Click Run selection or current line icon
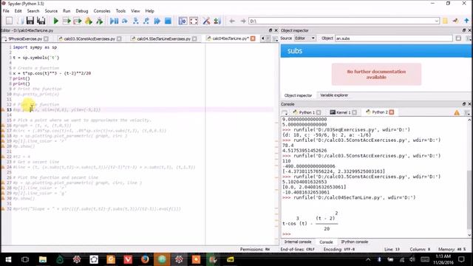The image size is (473, 266). click(x=89, y=21)
